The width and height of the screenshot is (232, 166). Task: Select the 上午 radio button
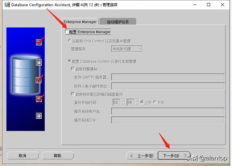(142, 102)
